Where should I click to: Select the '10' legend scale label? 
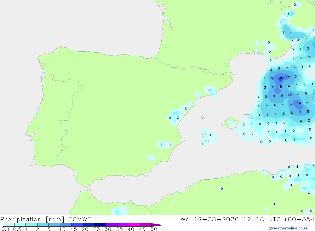click(62, 229)
